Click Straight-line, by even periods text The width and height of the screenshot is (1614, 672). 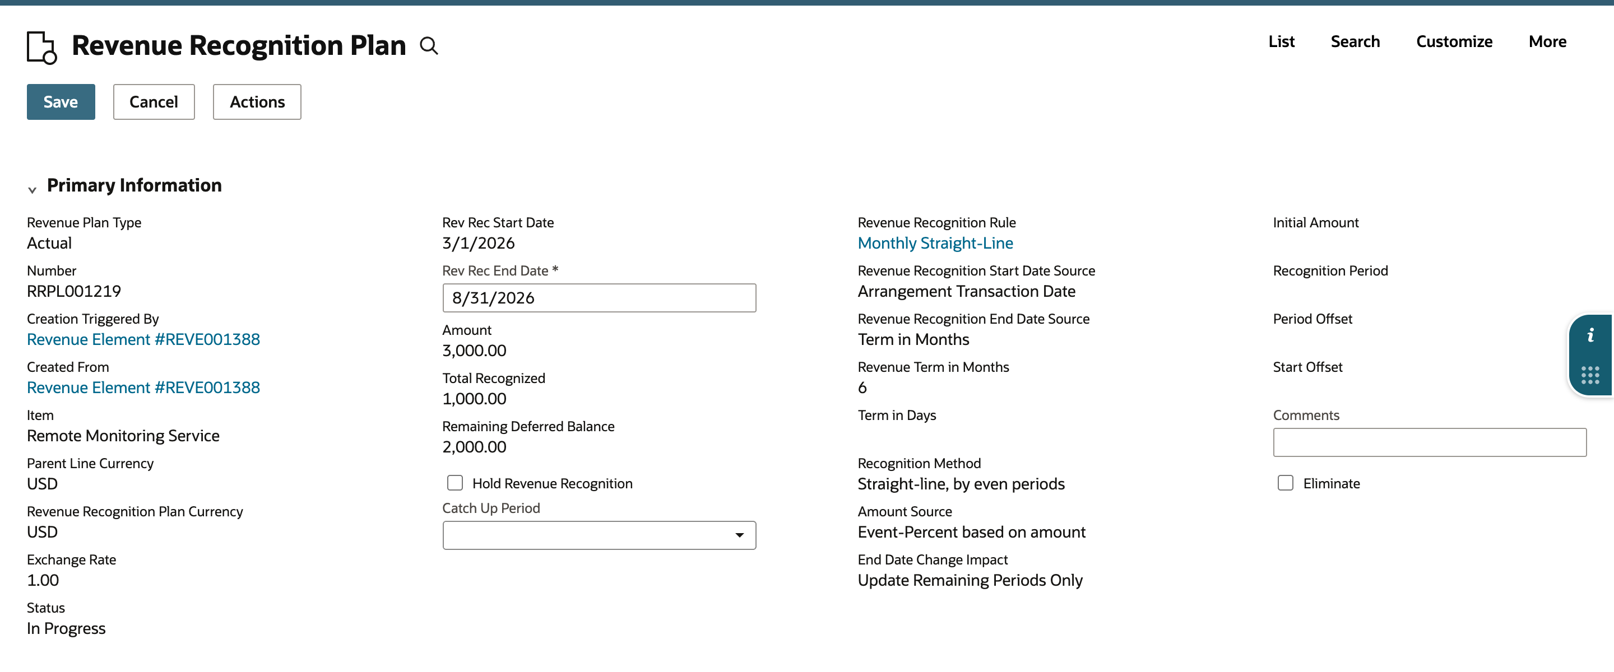(x=961, y=484)
